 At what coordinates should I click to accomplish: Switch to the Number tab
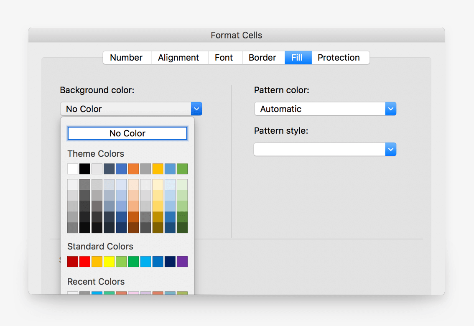[x=126, y=58]
